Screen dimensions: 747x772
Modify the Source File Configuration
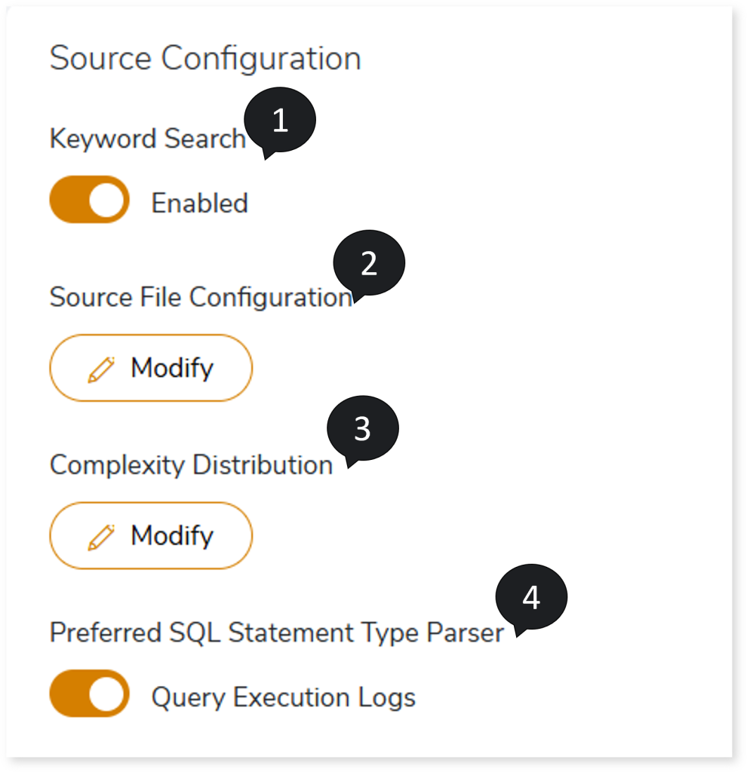(x=151, y=369)
